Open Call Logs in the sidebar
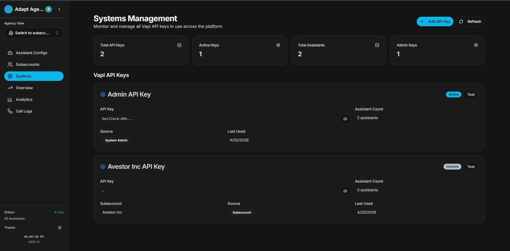The image size is (510, 251). click(34, 111)
